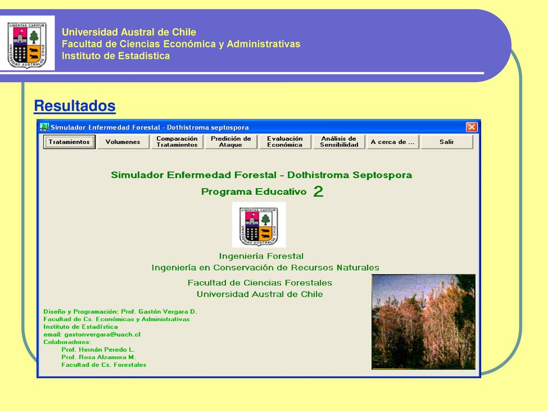Click the Resultados heading link
The width and height of the screenshot is (548, 411).
74,106
